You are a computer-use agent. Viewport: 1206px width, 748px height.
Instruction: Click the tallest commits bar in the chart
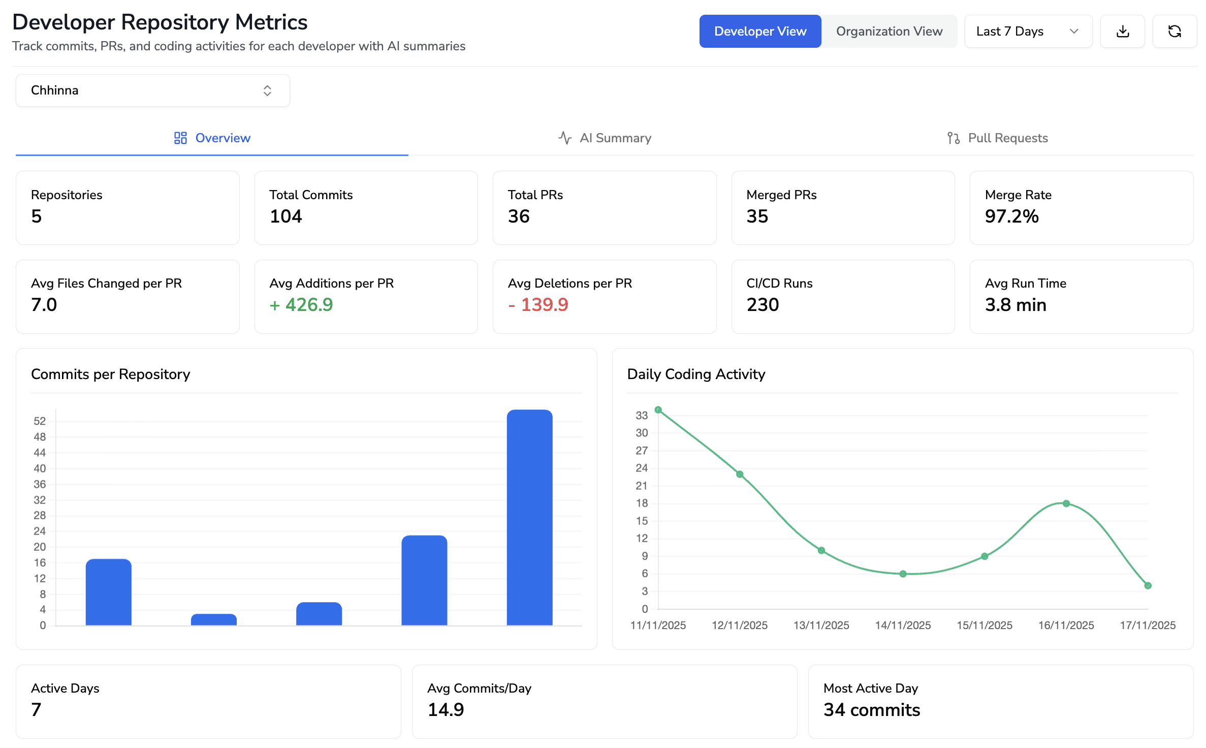[529, 517]
